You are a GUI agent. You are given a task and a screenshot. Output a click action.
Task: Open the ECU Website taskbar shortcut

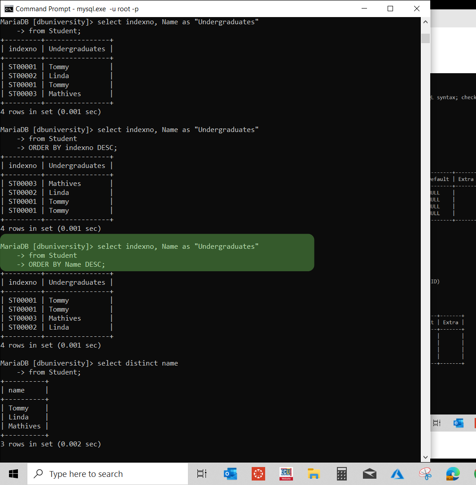coord(286,473)
